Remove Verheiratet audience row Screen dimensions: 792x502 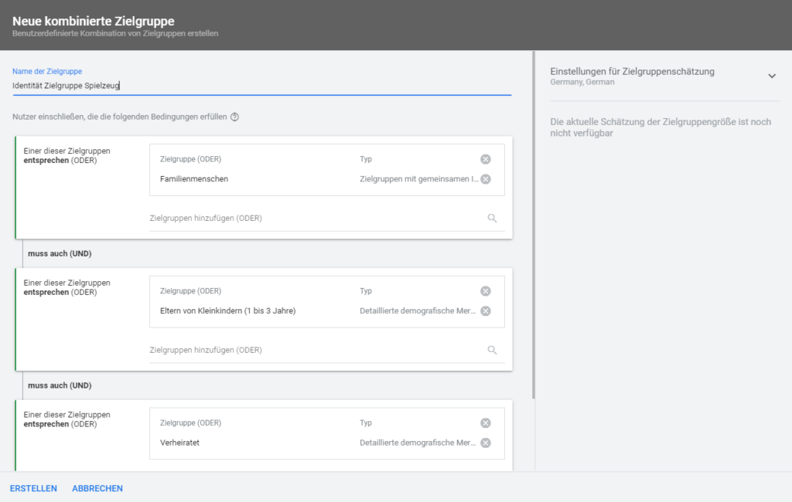(485, 443)
